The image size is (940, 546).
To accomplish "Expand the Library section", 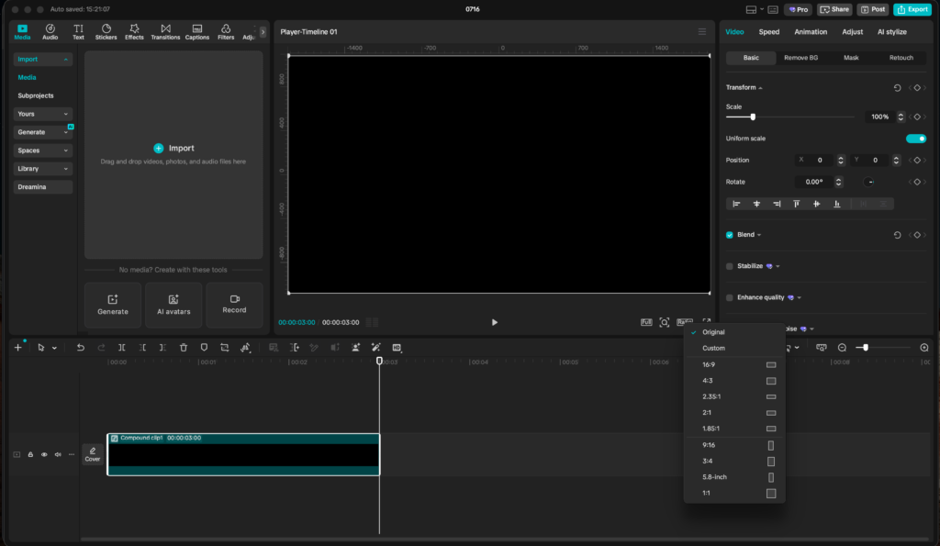I will click(42, 169).
